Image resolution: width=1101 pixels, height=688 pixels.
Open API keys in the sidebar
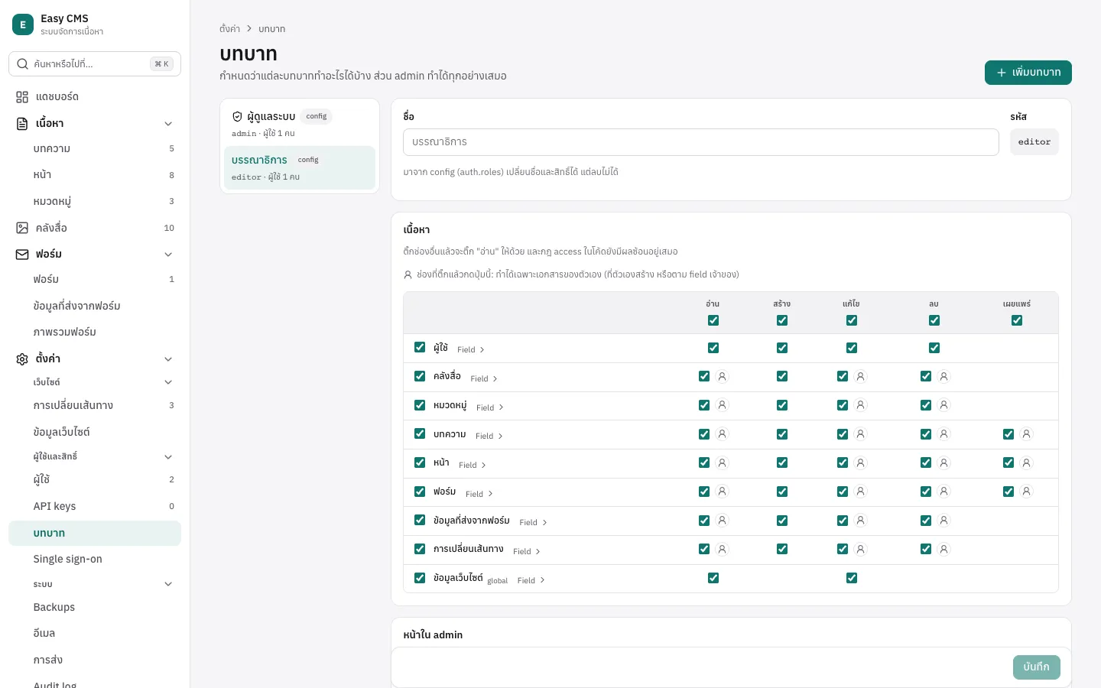(95, 506)
